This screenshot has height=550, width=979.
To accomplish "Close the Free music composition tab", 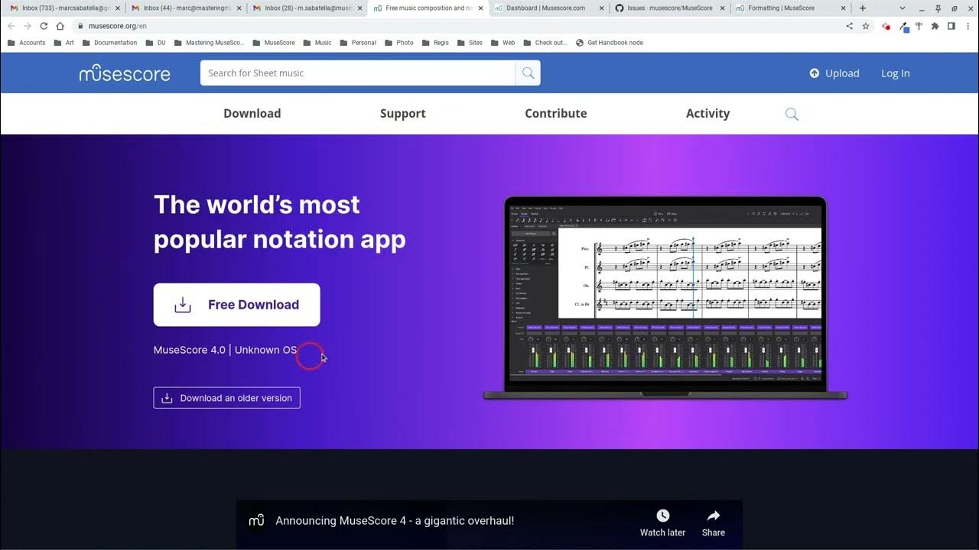I will click(x=480, y=8).
